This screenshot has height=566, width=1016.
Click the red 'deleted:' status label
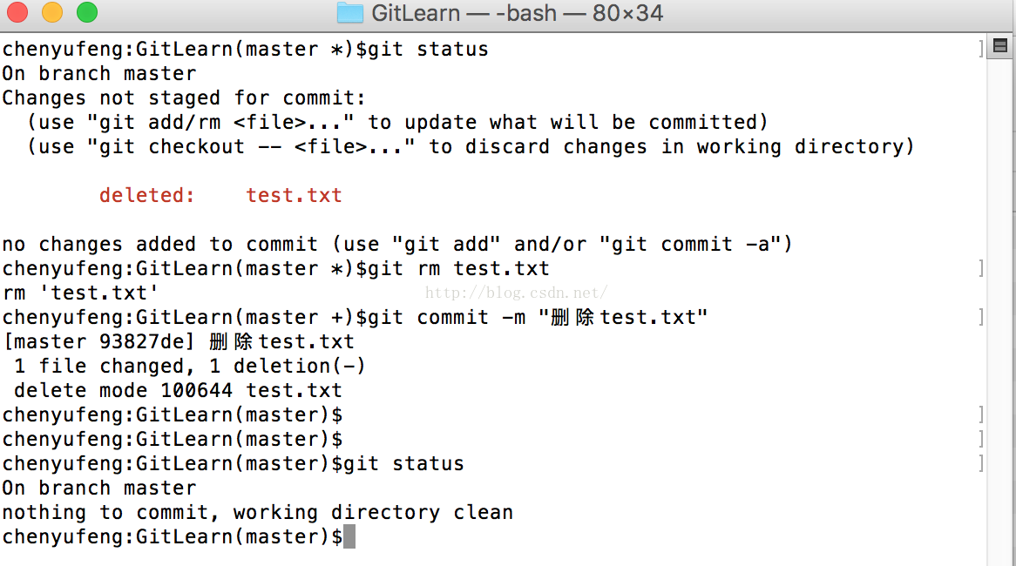147,196
